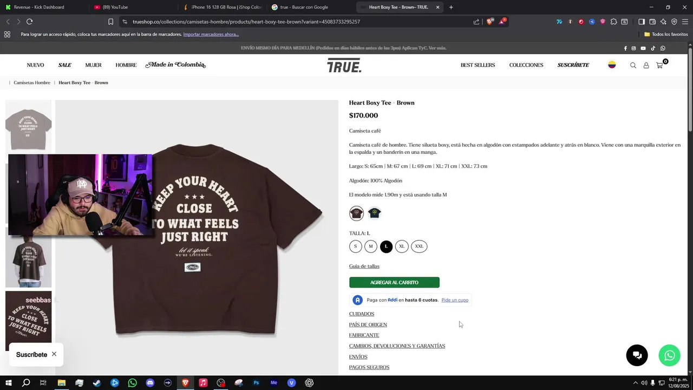Expand the CUIDADOS section

click(x=362, y=314)
